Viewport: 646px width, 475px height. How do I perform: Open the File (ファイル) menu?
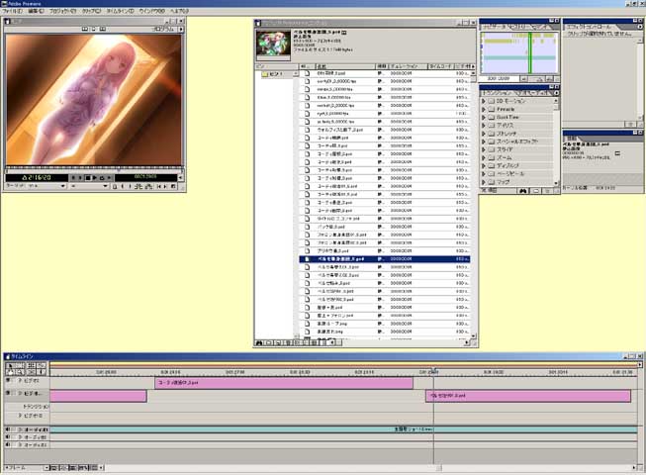(12, 11)
